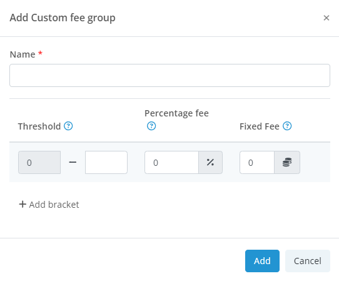
Task: Click the Fixed Fee help icon
Action: (287, 126)
